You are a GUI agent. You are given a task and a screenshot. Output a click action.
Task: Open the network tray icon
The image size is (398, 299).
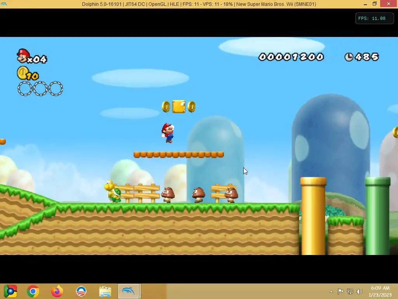pyautogui.click(x=350, y=291)
